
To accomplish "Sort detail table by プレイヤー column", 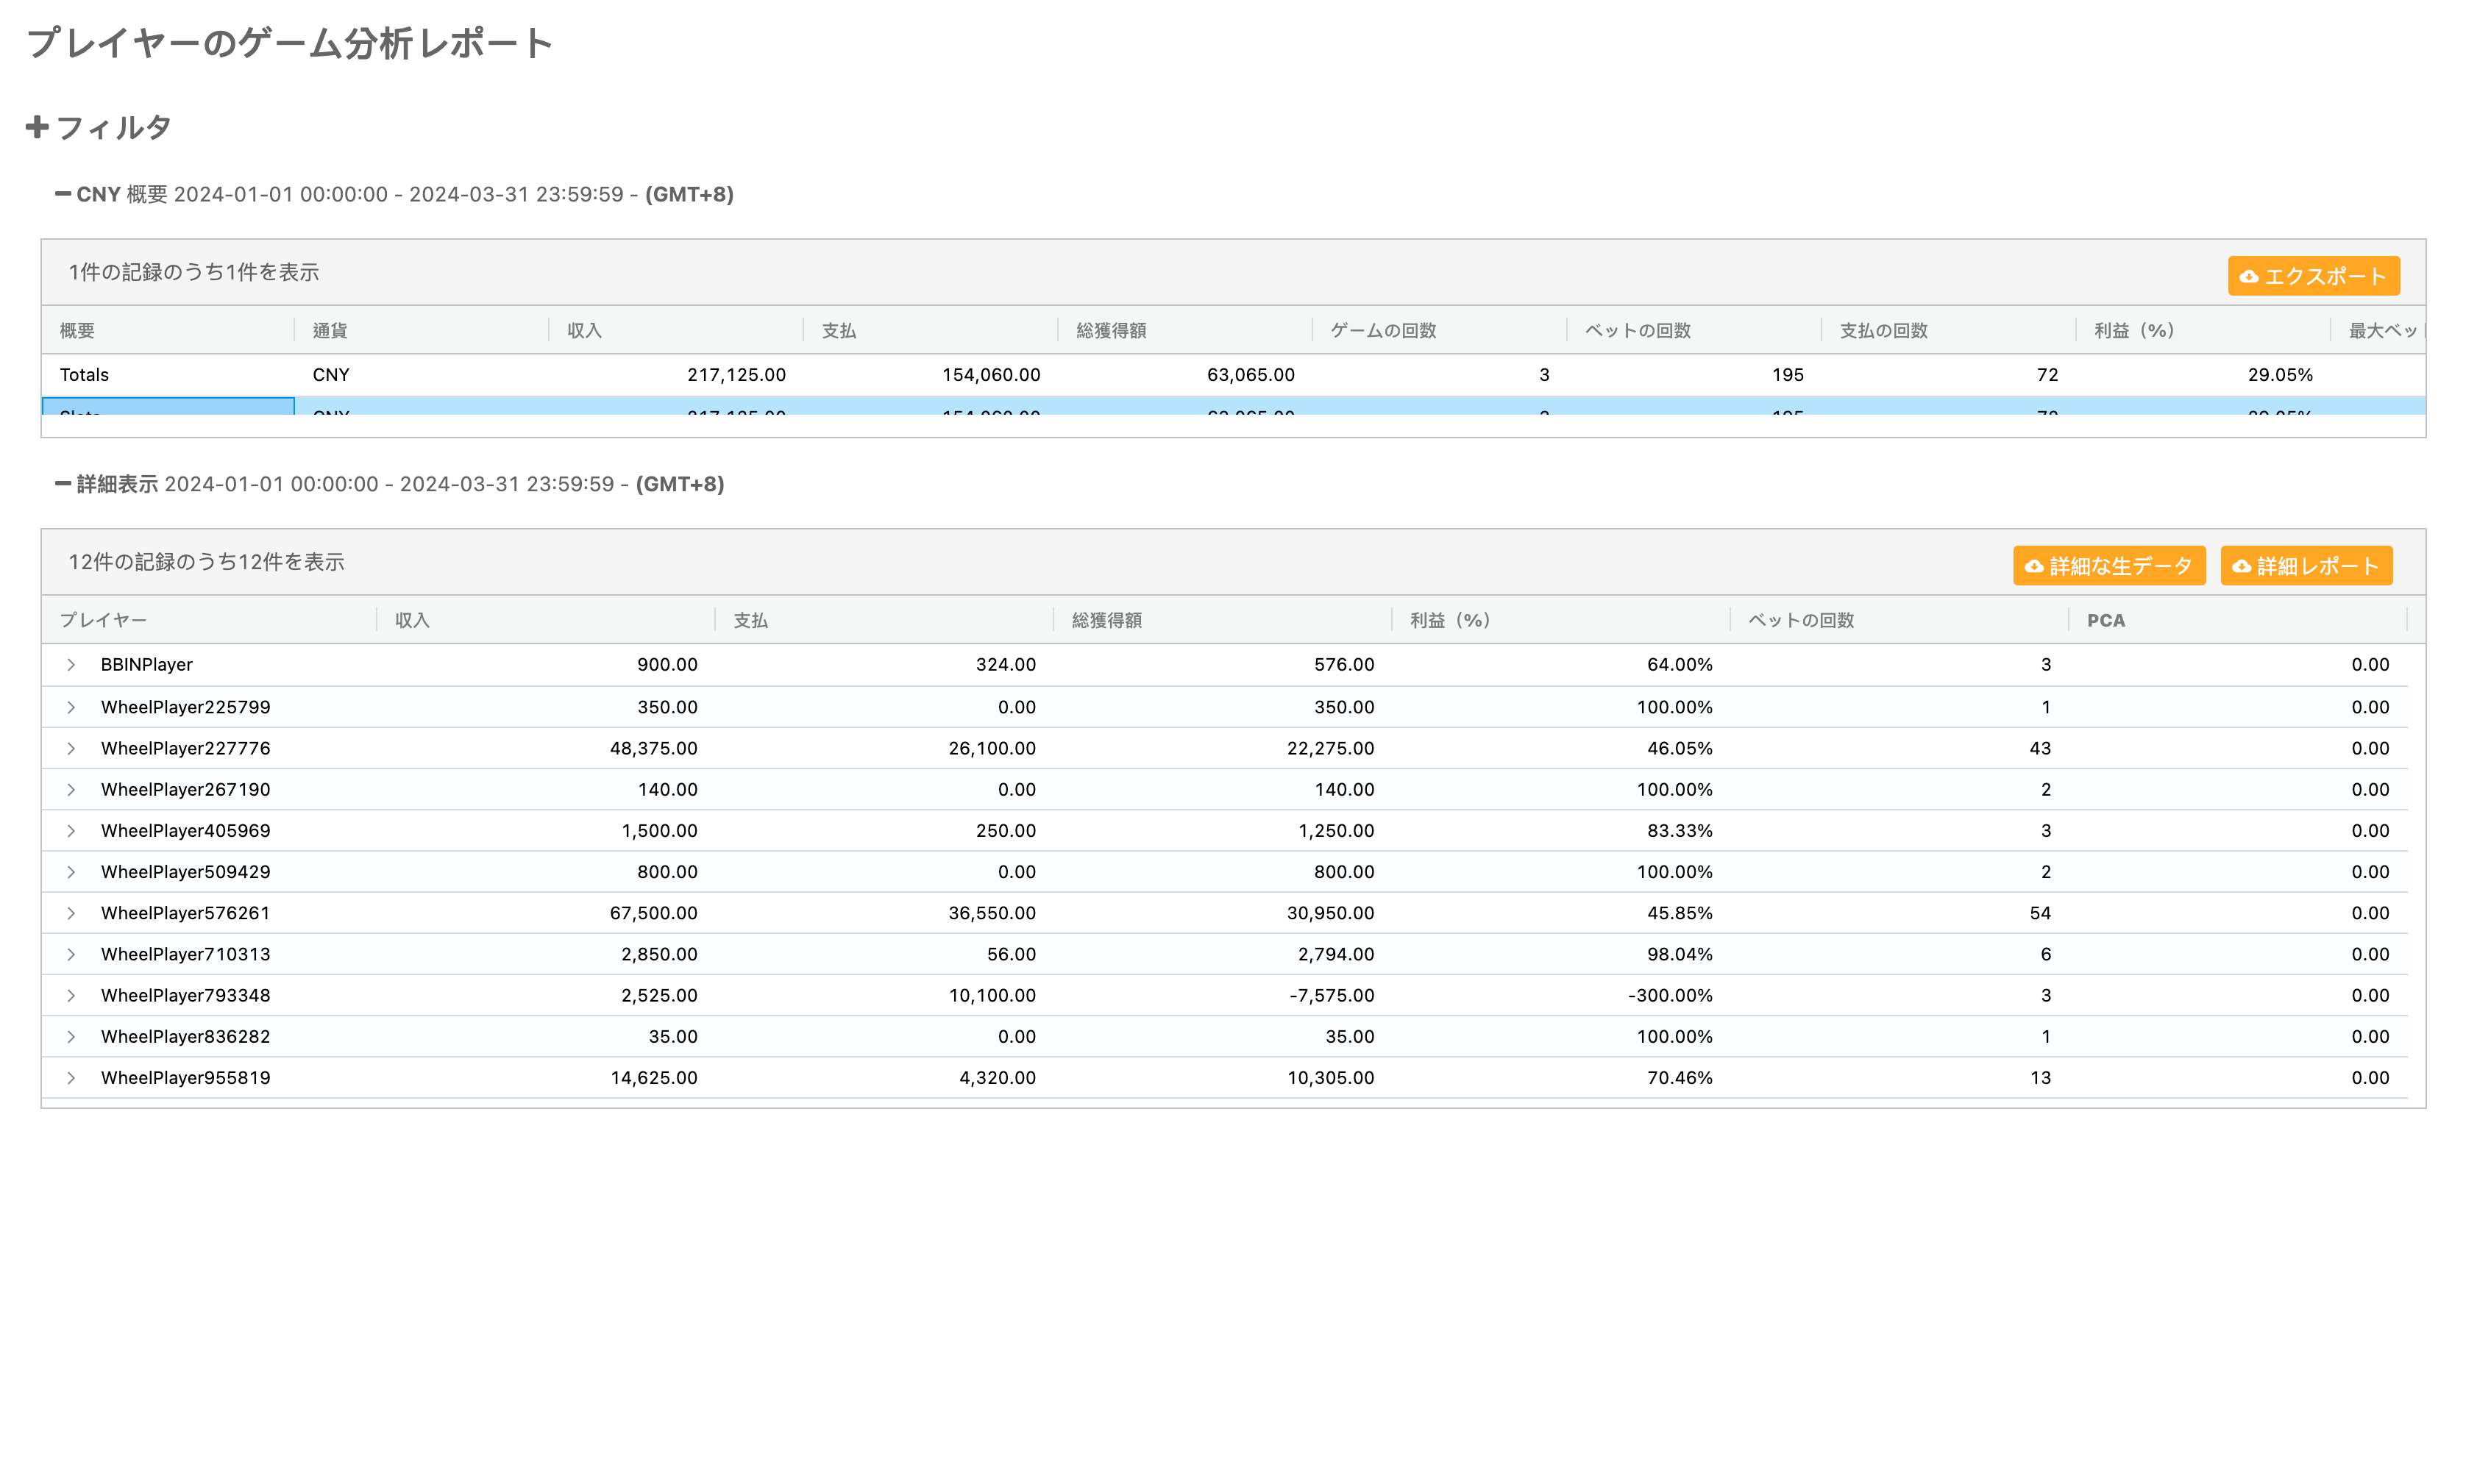I will coord(103,620).
